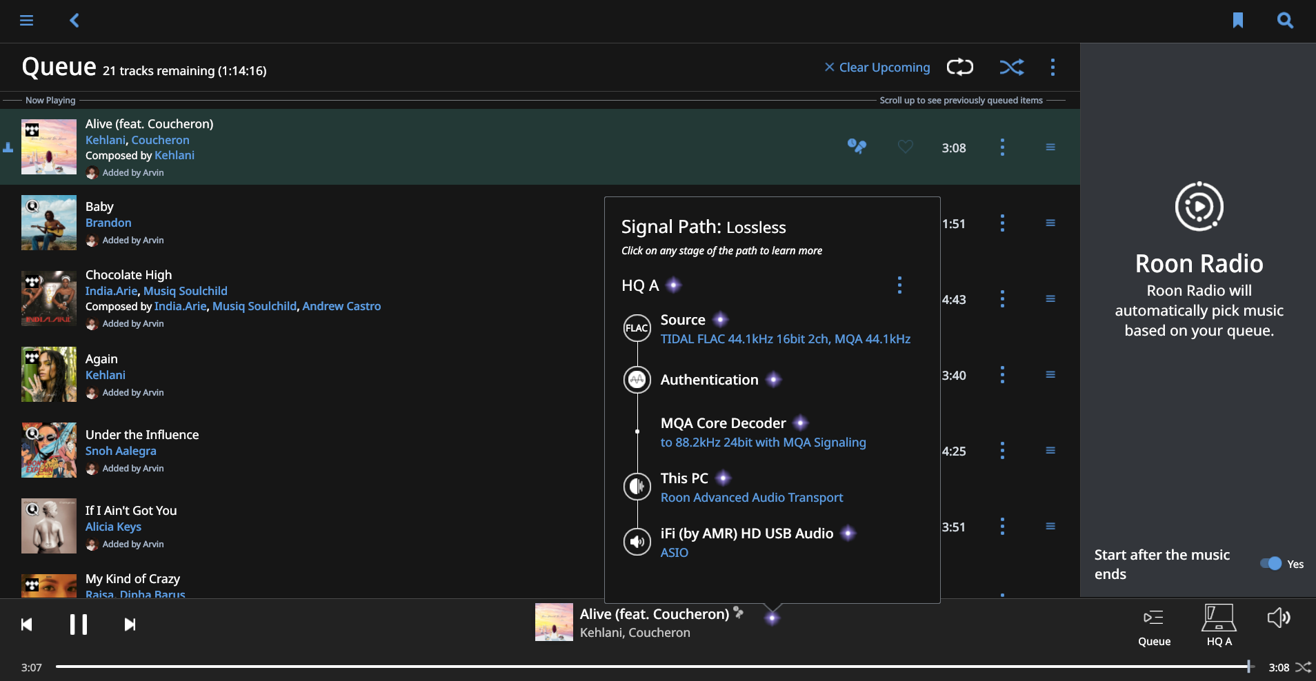The width and height of the screenshot is (1316, 681).
Task: Click the Authentication MQA icon
Action: click(637, 380)
